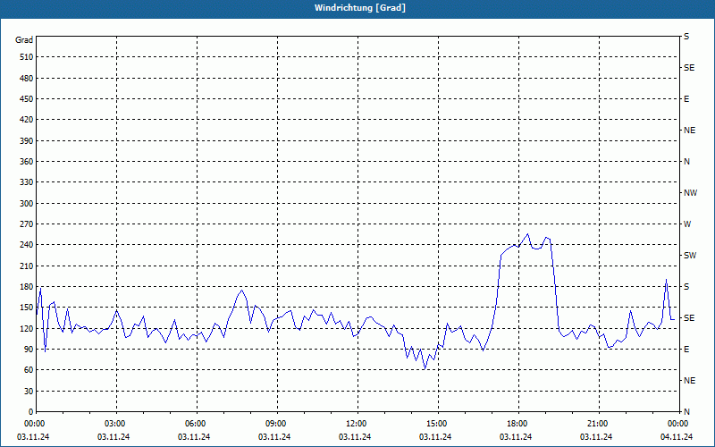Select the 510 value on the left axis
Screen dimensions: 715x447
pyautogui.click(x=27, y=57)
